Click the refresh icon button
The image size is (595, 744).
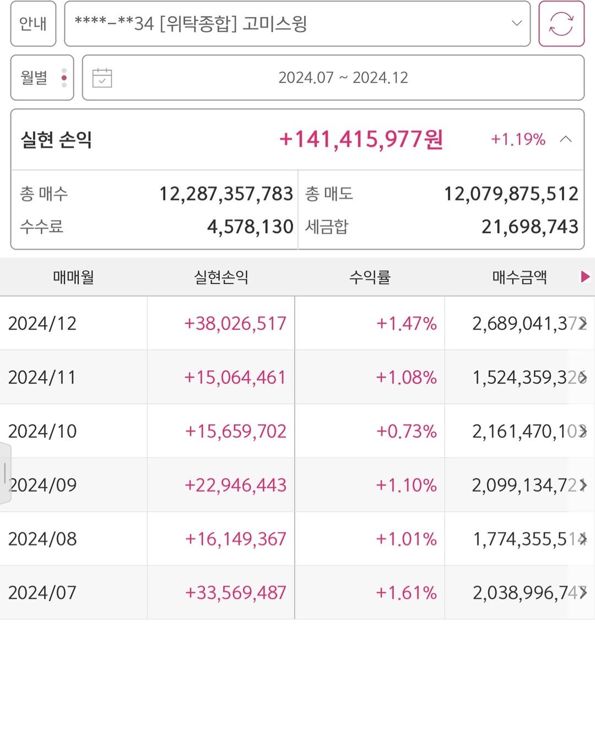tap(561, 24)
